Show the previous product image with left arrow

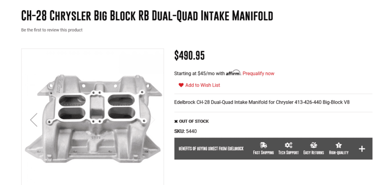coord(34,120)
